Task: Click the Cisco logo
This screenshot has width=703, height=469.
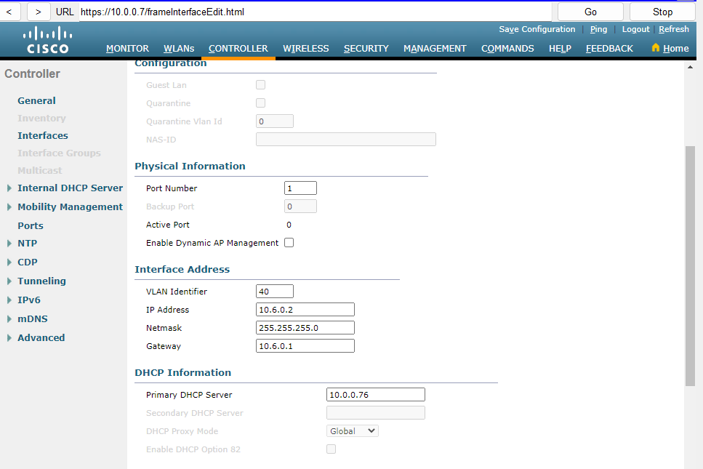Action: coord(47,41)
